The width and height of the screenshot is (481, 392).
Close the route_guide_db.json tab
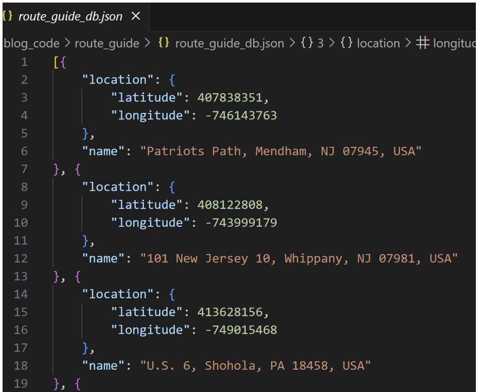pyautogui.click(x=136, y=16)
